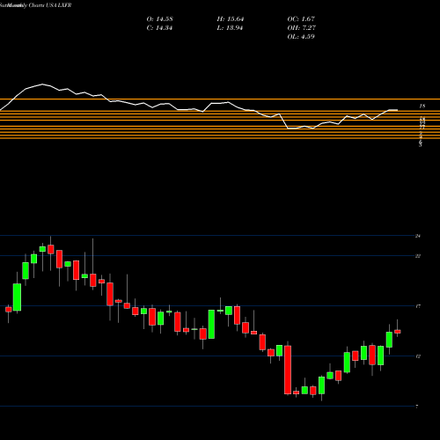440x440 pixels.
Task: Click the 12 price axis label
Action: [418, 356]
